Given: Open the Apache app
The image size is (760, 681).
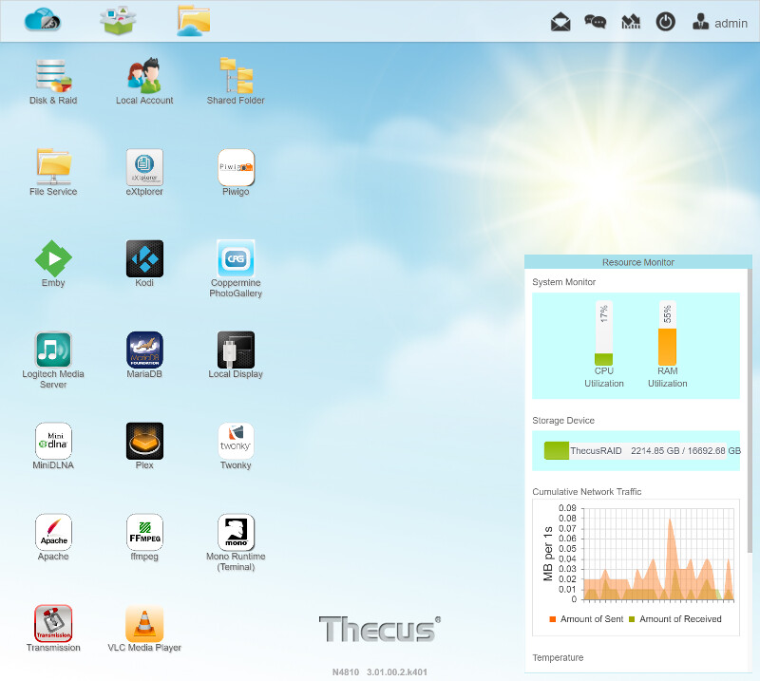Looking at the screenshot, I should [53, 532].
